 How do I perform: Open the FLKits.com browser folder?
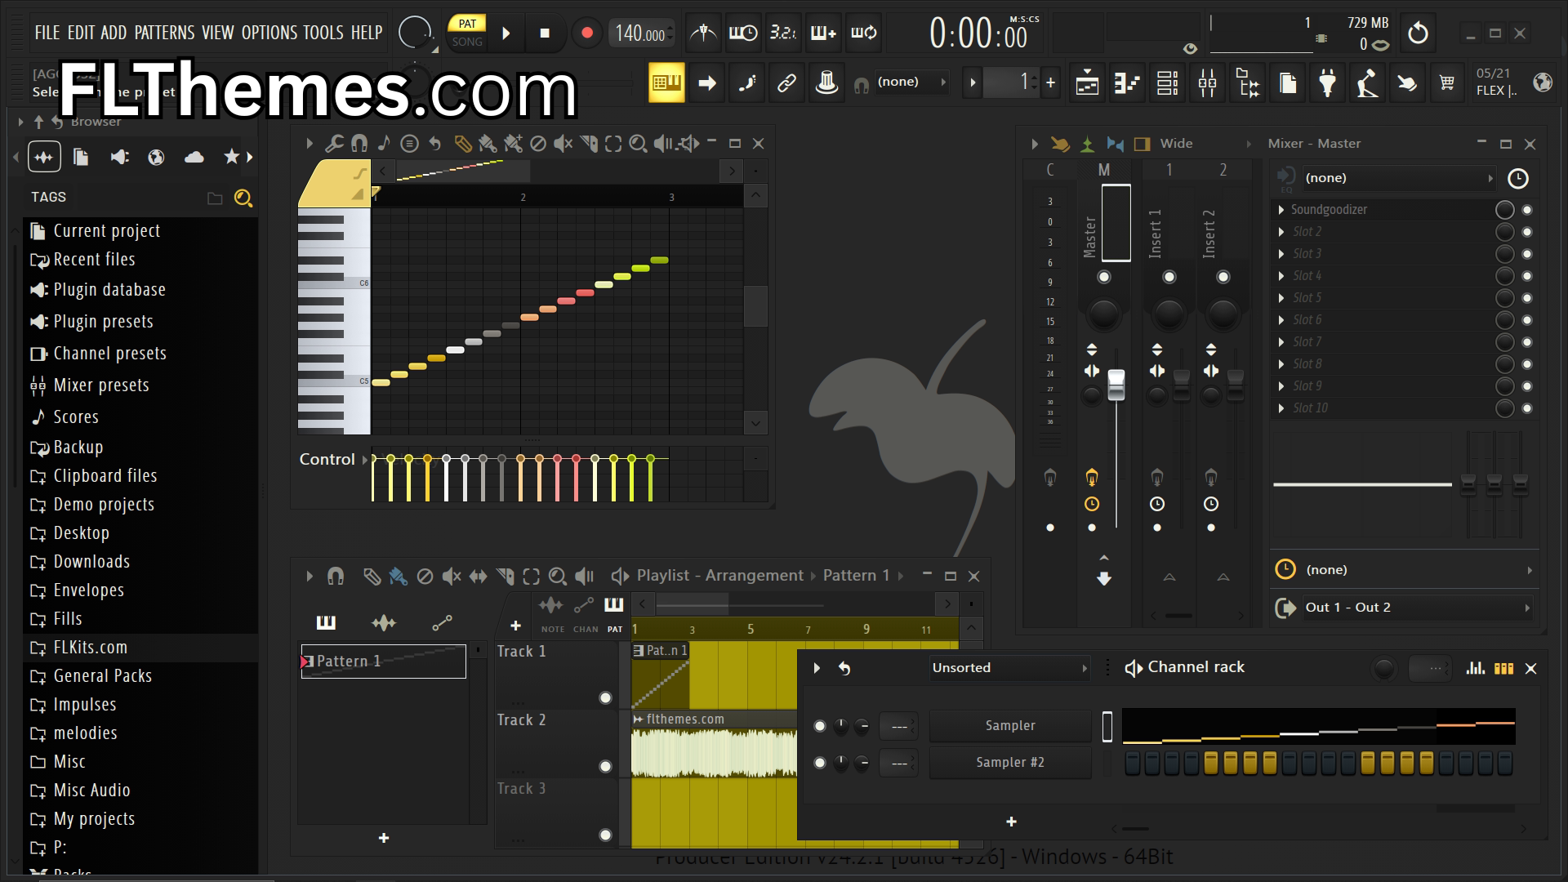point(90,648)
